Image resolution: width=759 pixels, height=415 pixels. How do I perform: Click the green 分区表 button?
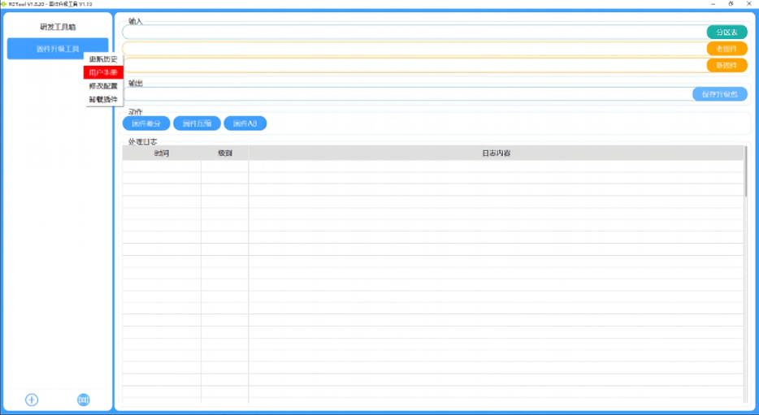[x=726, y=32]
